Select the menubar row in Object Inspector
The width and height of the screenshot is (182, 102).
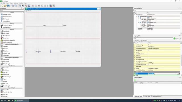click(157, 28)
